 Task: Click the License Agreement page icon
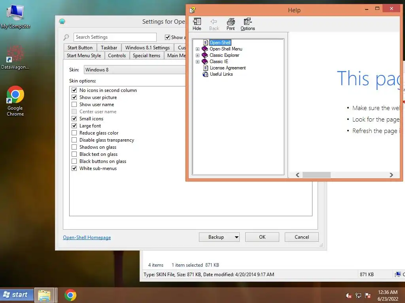pos(206,68)
